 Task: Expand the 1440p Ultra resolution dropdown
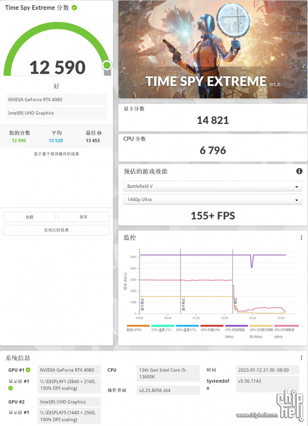coord(213,199)
